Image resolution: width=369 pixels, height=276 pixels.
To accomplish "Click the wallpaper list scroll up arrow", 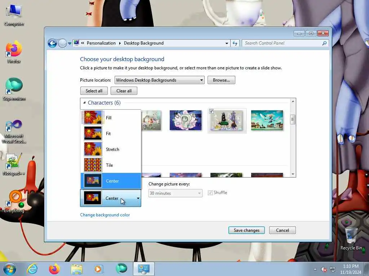I will [x=293, y=102].
